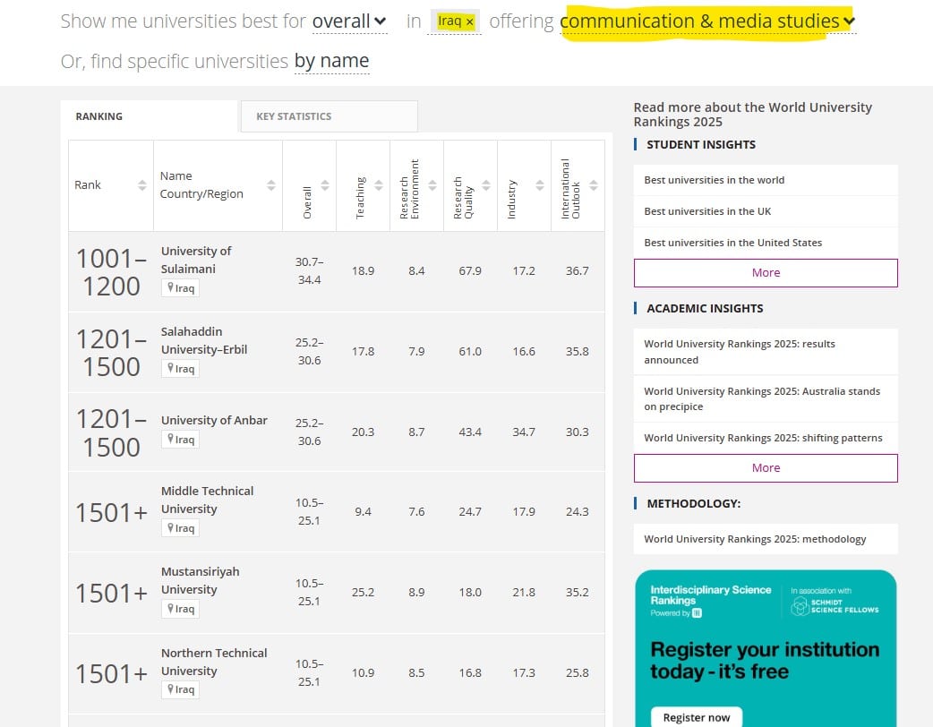This screenshot has height=727, width=933.
Task: Click Iraq location tag under Mustansiriyah University
Action: (x=180, y=609)
